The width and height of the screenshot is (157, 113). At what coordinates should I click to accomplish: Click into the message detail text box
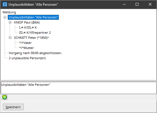[79, 88]
